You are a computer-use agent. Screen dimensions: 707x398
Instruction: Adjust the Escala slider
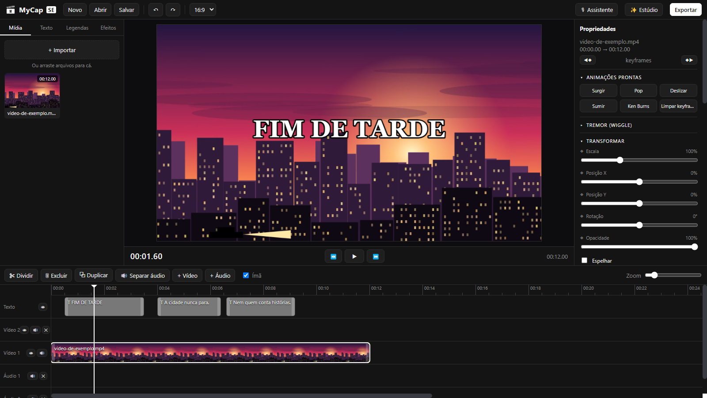coord(639,160)
